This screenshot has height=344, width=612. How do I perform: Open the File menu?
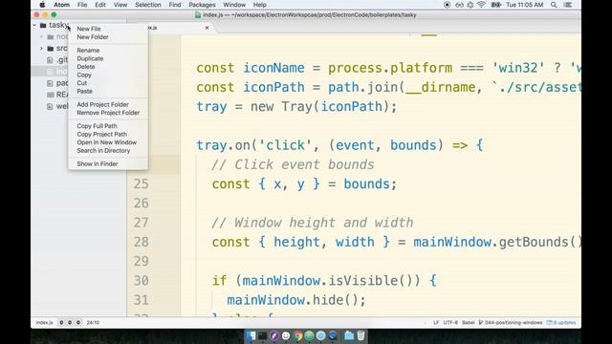(x=82, y=5)
